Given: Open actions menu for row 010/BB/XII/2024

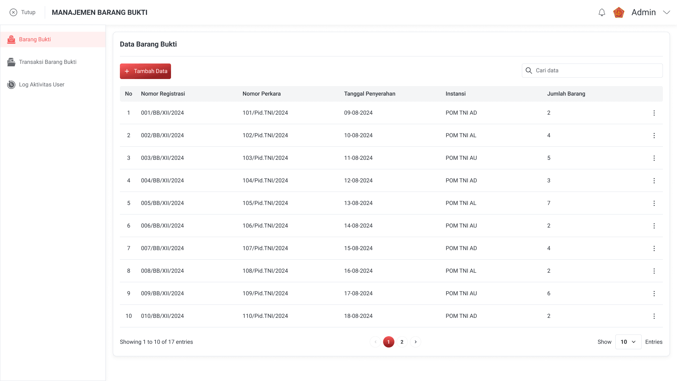Looking at the screenshot, I should 654,316.
